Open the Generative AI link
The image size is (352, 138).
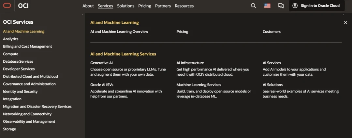pos(101,63)
